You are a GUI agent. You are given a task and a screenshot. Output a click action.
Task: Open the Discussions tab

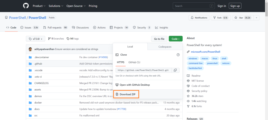80,28
